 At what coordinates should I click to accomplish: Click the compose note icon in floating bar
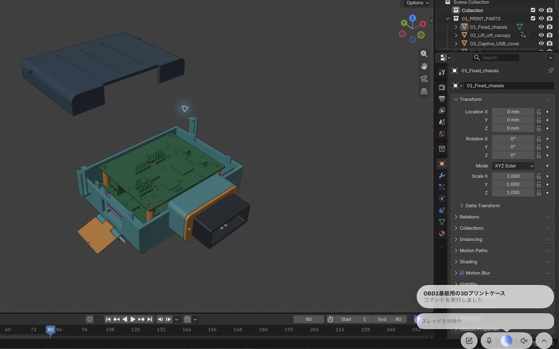pos(469,341)
